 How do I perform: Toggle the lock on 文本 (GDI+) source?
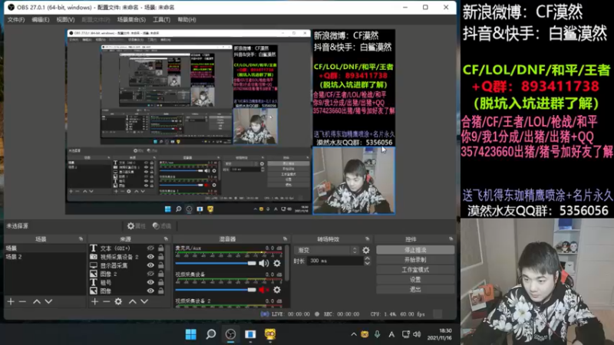(161, 248)
